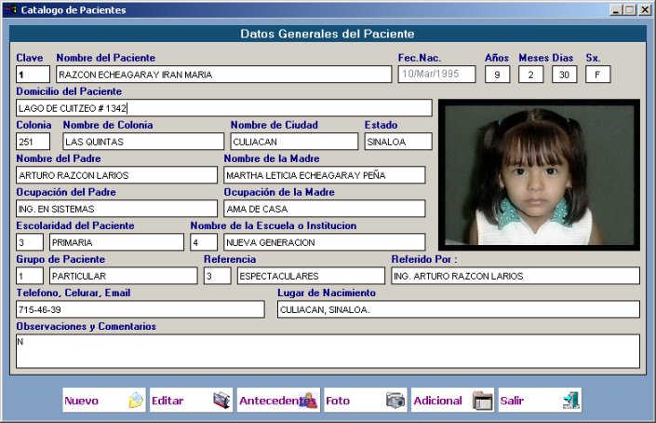The height and width of the screenshot is (423, 656).
Task: Click the Editar button notebook icon
Action: tap(221, 401)
